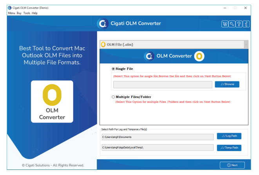Click the log path field showing Documents
This screenshot has width=259, height=175.
[158, 137]
